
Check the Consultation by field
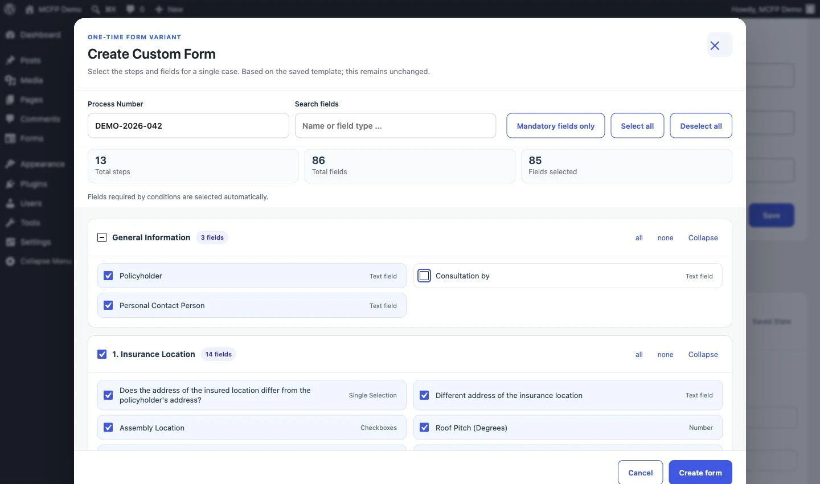424,276
